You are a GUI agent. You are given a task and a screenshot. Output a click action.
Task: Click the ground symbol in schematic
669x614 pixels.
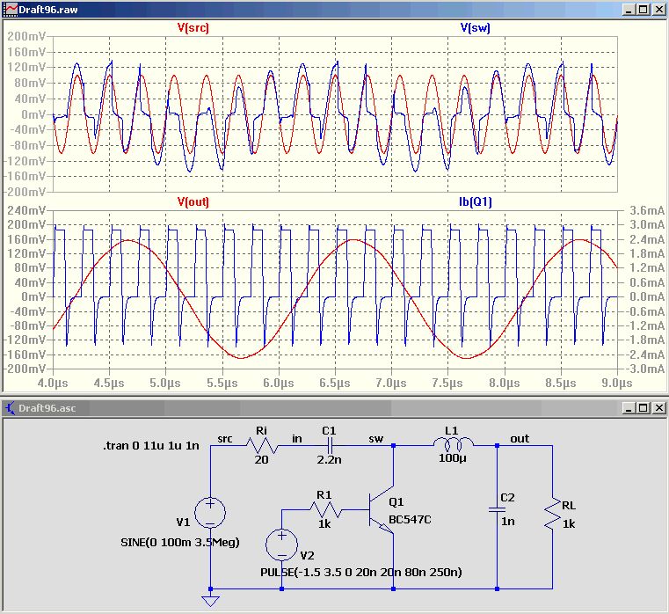211,601
